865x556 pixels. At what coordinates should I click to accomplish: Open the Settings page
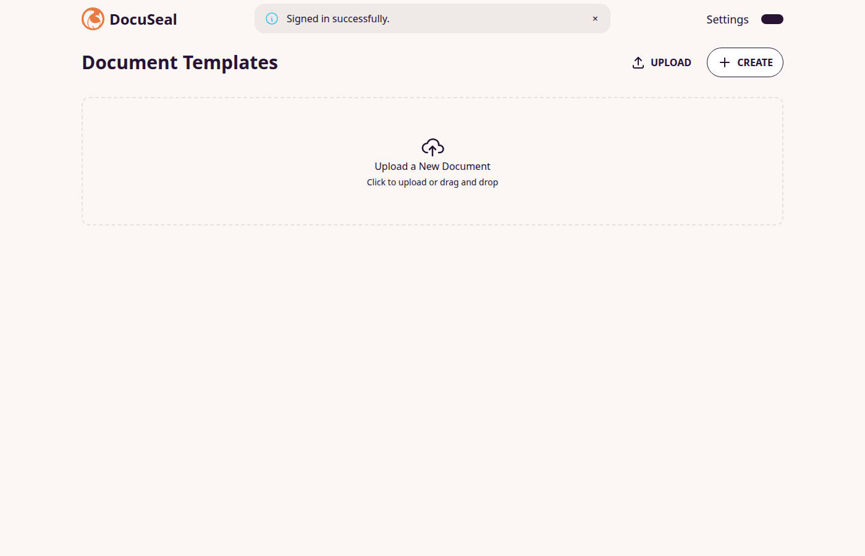(727, 19)
